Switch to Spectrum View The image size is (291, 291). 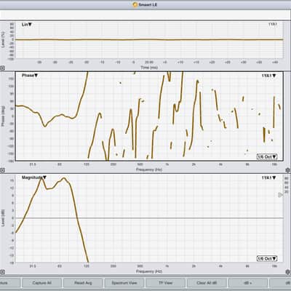[124, 283]
